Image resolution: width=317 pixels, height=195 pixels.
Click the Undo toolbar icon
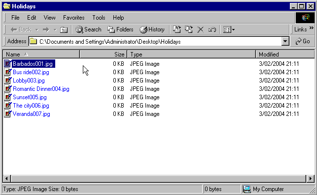coord(212,29)
